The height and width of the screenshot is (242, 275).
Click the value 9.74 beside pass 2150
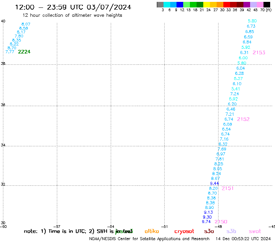point(206,222)
